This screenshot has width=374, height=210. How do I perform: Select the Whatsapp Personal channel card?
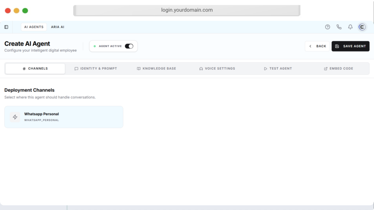[x=64, y=117]
